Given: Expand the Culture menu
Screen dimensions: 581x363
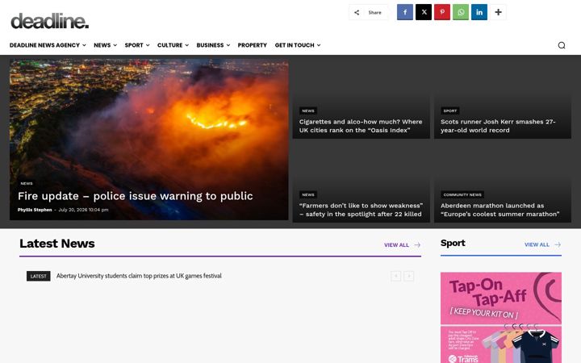Looking at the screenshot, I should [x=173, y=45].
